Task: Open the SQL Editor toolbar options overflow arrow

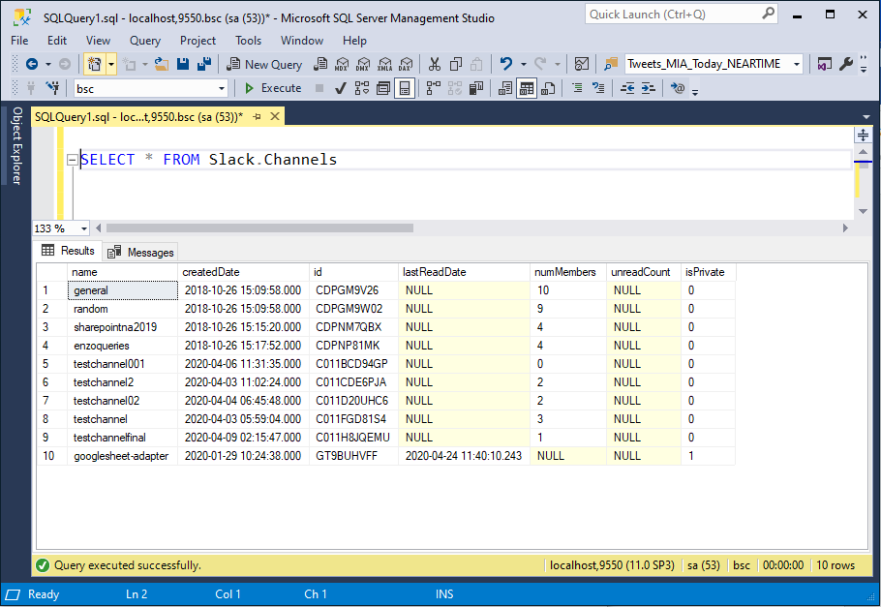Action: coord(695,92)
